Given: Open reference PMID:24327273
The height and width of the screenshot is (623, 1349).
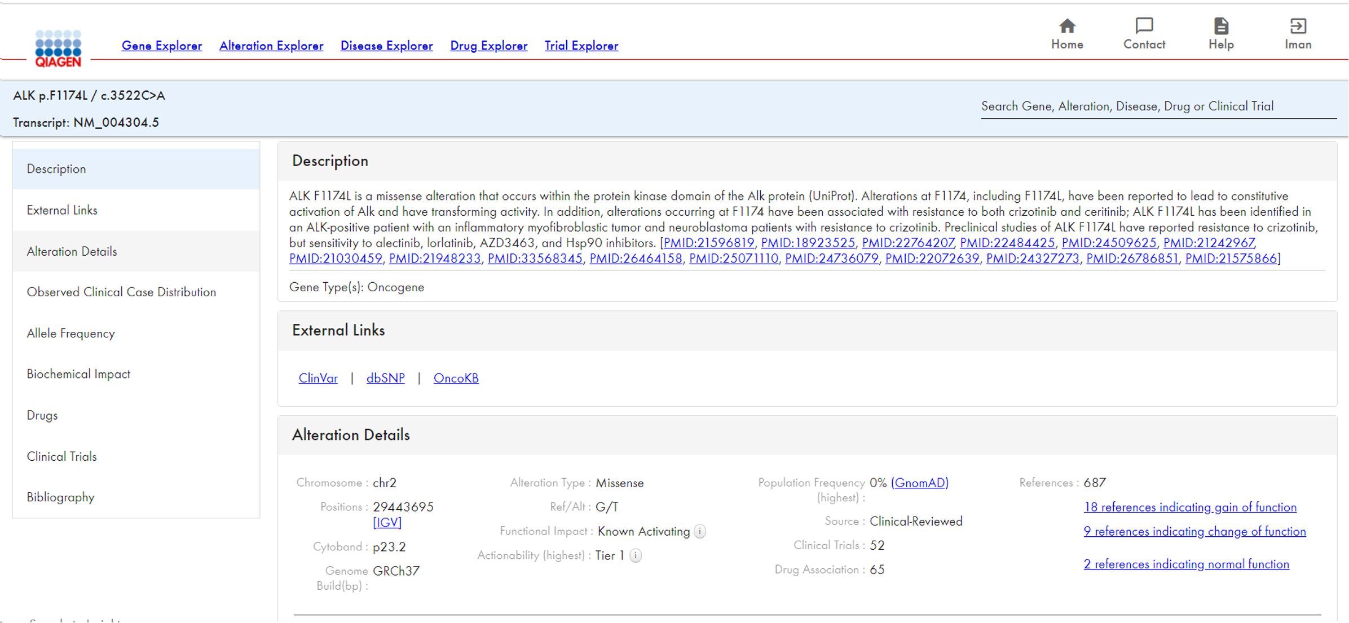Looking at the screenshot, I should click(x=1033, y=259).
